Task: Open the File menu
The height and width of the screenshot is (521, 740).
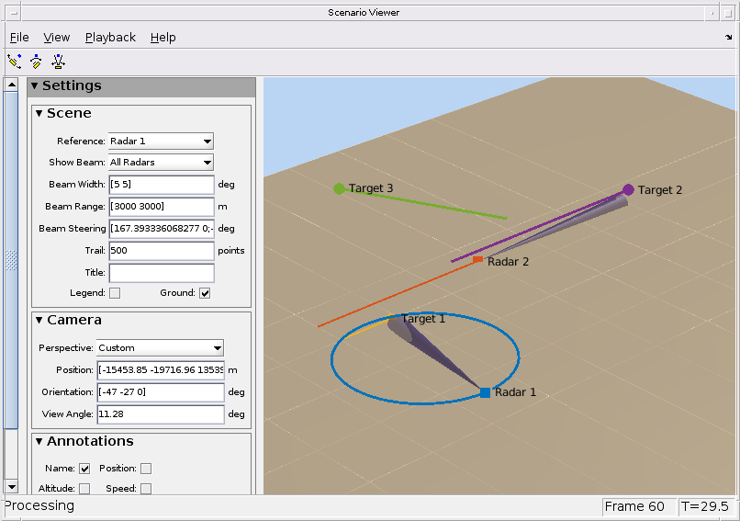Action: click(x=19, y=38)
